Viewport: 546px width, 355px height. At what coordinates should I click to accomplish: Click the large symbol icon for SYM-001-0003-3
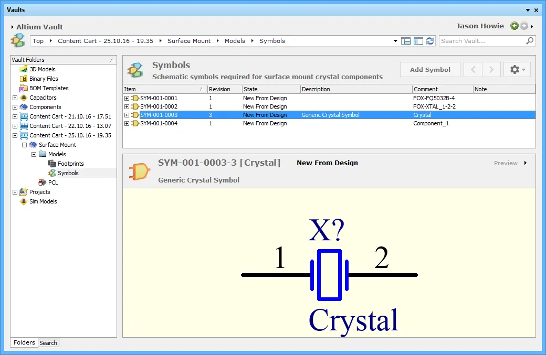click(x=139, y=171)
